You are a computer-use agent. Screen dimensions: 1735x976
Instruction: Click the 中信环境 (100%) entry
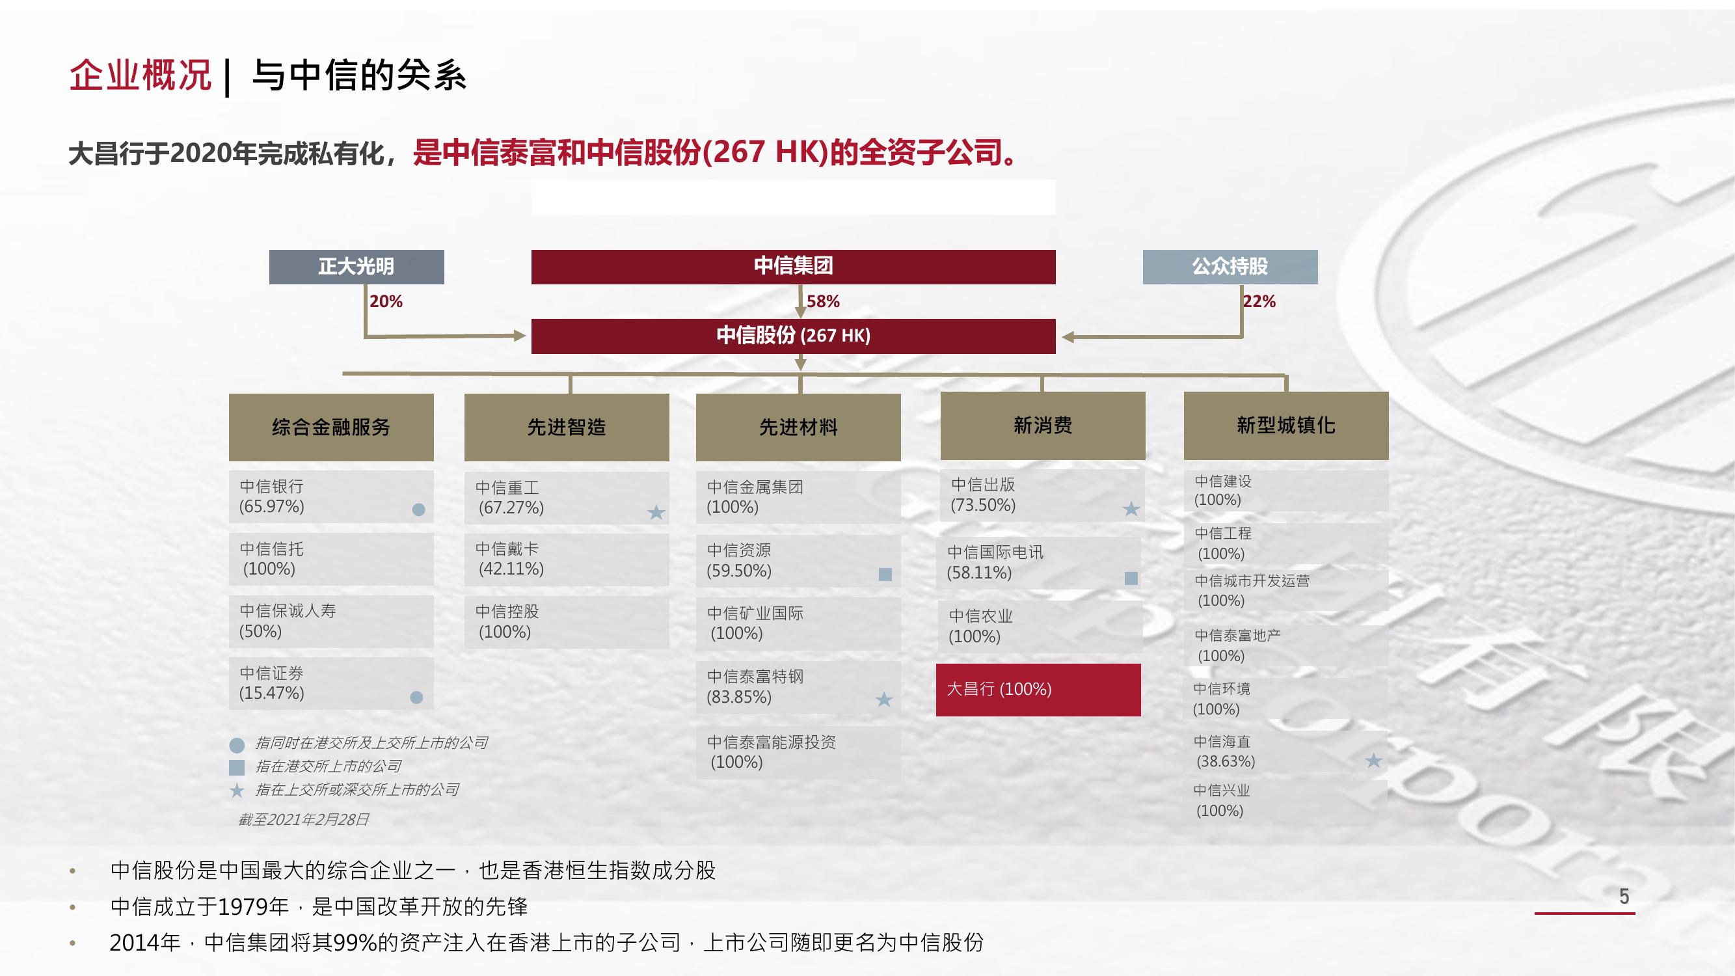coord(1285,698)
